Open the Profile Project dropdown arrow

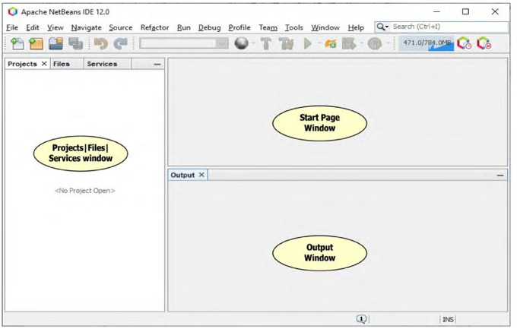click(x=388, y=43)
